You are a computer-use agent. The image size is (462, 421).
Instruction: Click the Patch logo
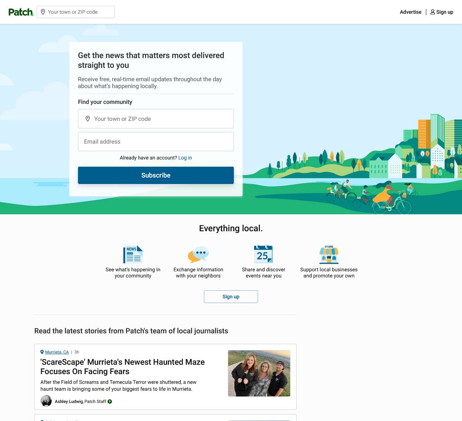tap(21, 12)
